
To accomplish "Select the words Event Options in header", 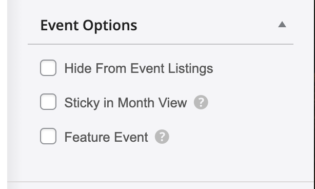I will (x=89, y=26).
